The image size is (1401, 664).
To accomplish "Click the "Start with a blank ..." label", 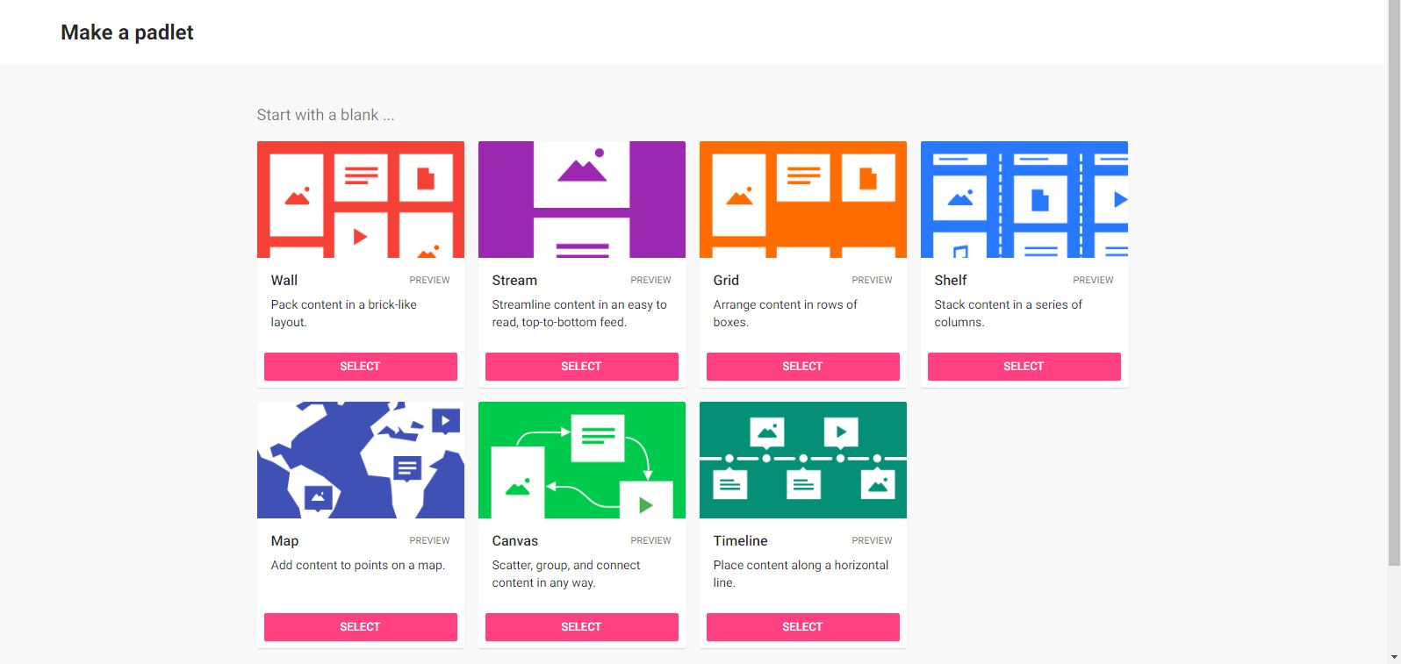I will [326, 115].
